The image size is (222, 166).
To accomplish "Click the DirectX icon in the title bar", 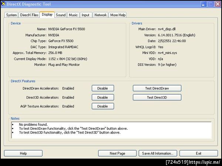I will (3, 4).
